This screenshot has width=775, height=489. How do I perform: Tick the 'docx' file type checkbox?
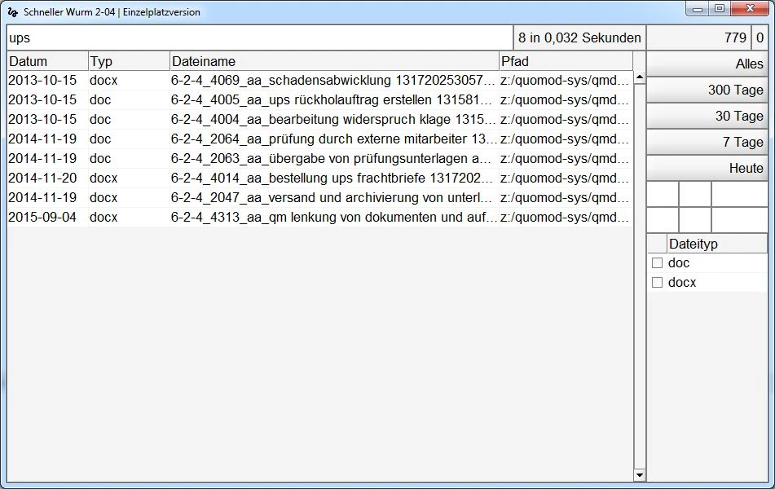657,283
